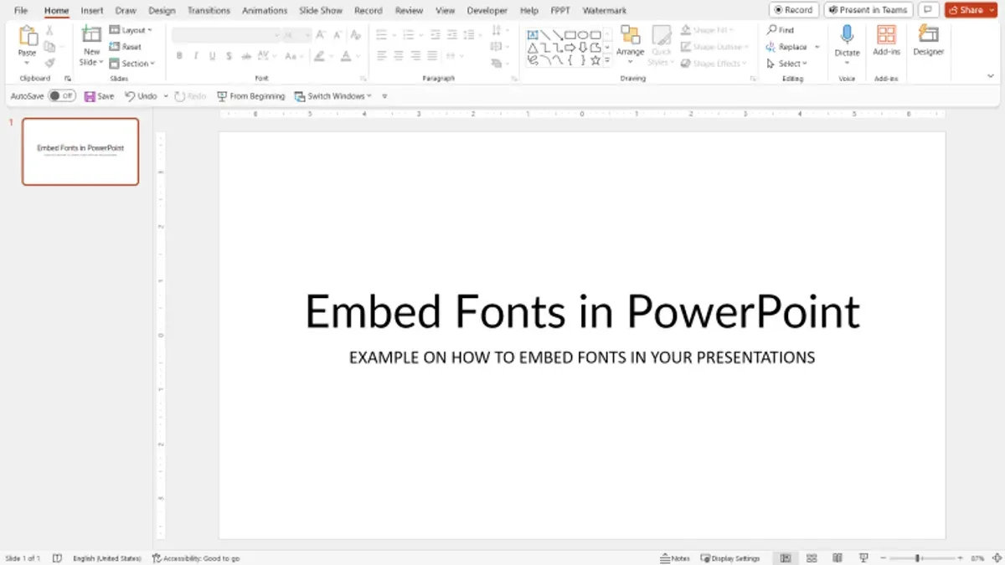1005x565 pixels.
Task: Toggle Normal view in status bar
Action: [786, 558]
